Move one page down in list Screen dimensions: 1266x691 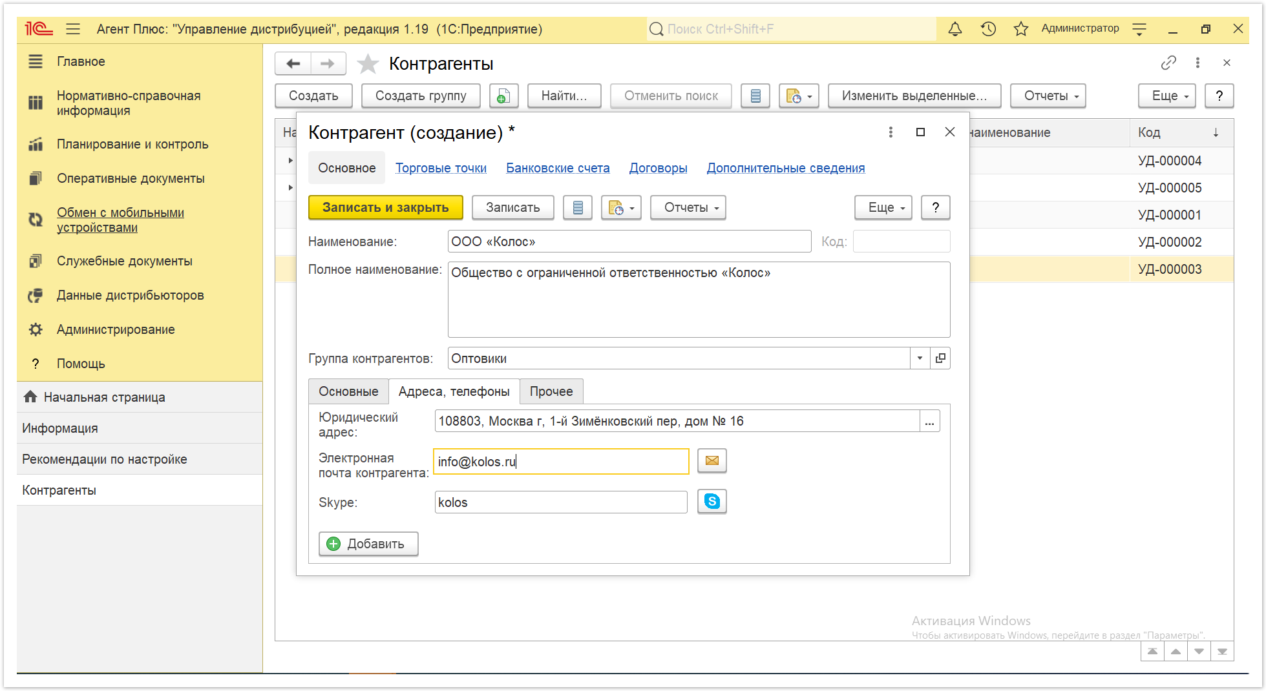tap(1199, 651)
